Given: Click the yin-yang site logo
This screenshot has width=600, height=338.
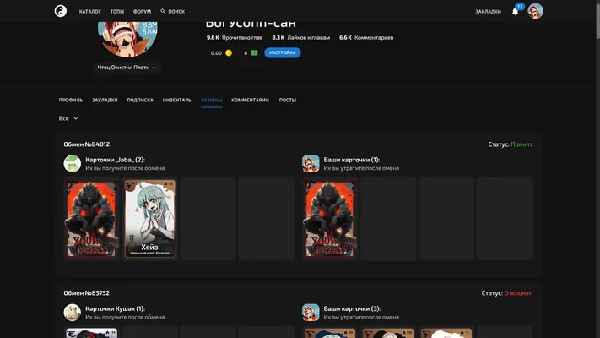Looking at the screenshot, I should tap(61, 11).
